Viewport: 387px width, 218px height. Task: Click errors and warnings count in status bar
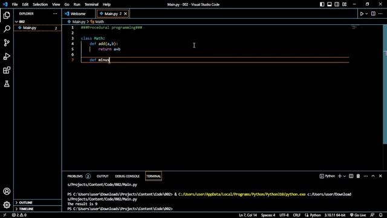coord(19,215)
